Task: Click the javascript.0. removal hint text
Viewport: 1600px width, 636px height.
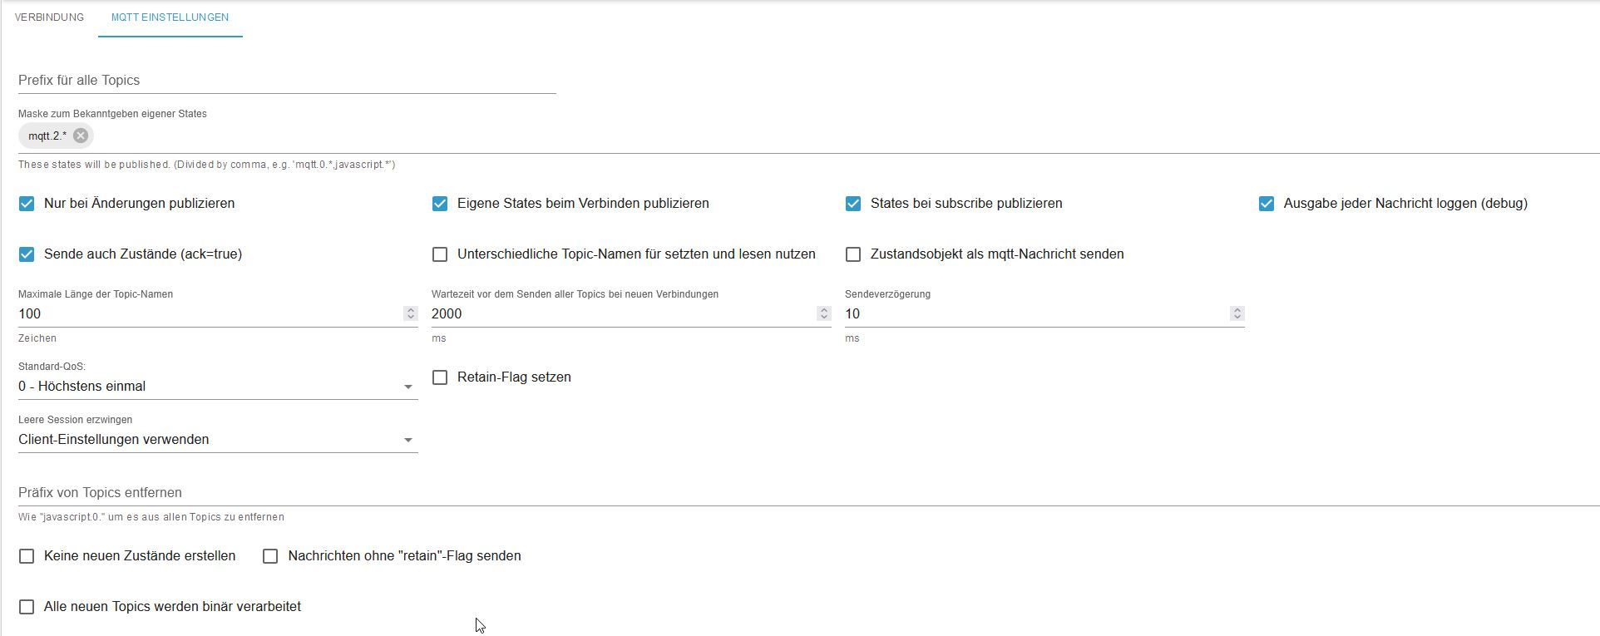Action: (x=151, y=517)
